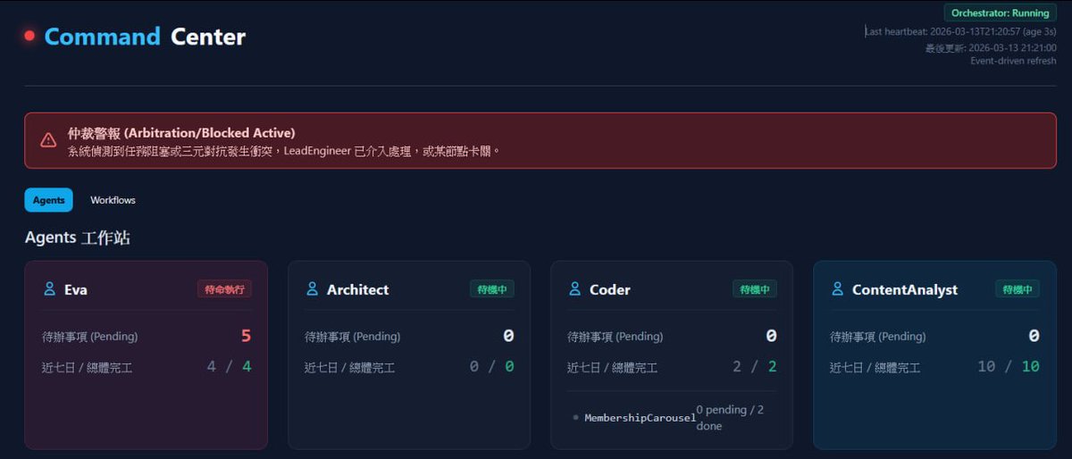1072x459 pixels.
Task: Click the user icon on the Coder card
Action: [575, 289]
